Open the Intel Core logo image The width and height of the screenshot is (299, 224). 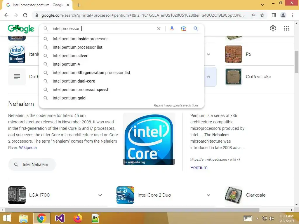click(149, 139)
